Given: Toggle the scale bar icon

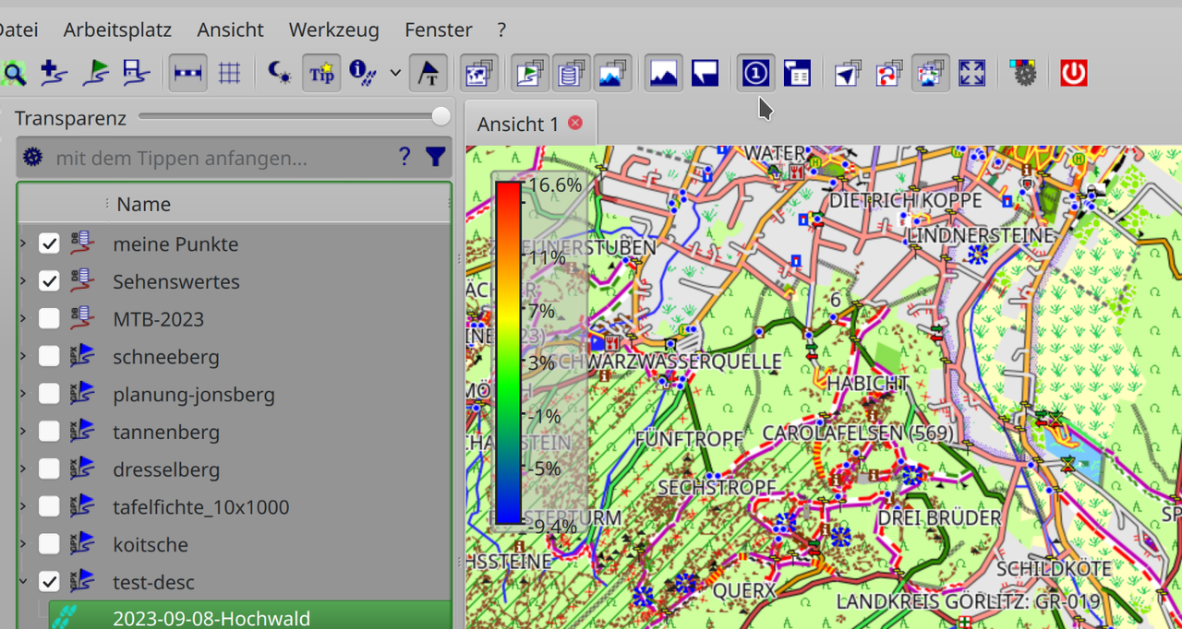Looking at the screenshot, I should [x=188, y=73].
